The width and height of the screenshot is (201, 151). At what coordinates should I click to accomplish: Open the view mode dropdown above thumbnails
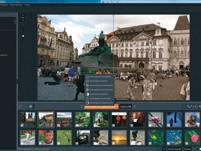point(30,106)
